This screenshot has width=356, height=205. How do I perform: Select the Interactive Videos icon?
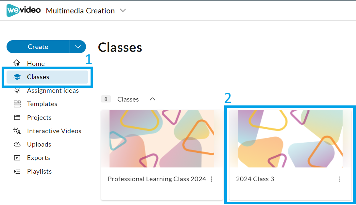(17, 131)
